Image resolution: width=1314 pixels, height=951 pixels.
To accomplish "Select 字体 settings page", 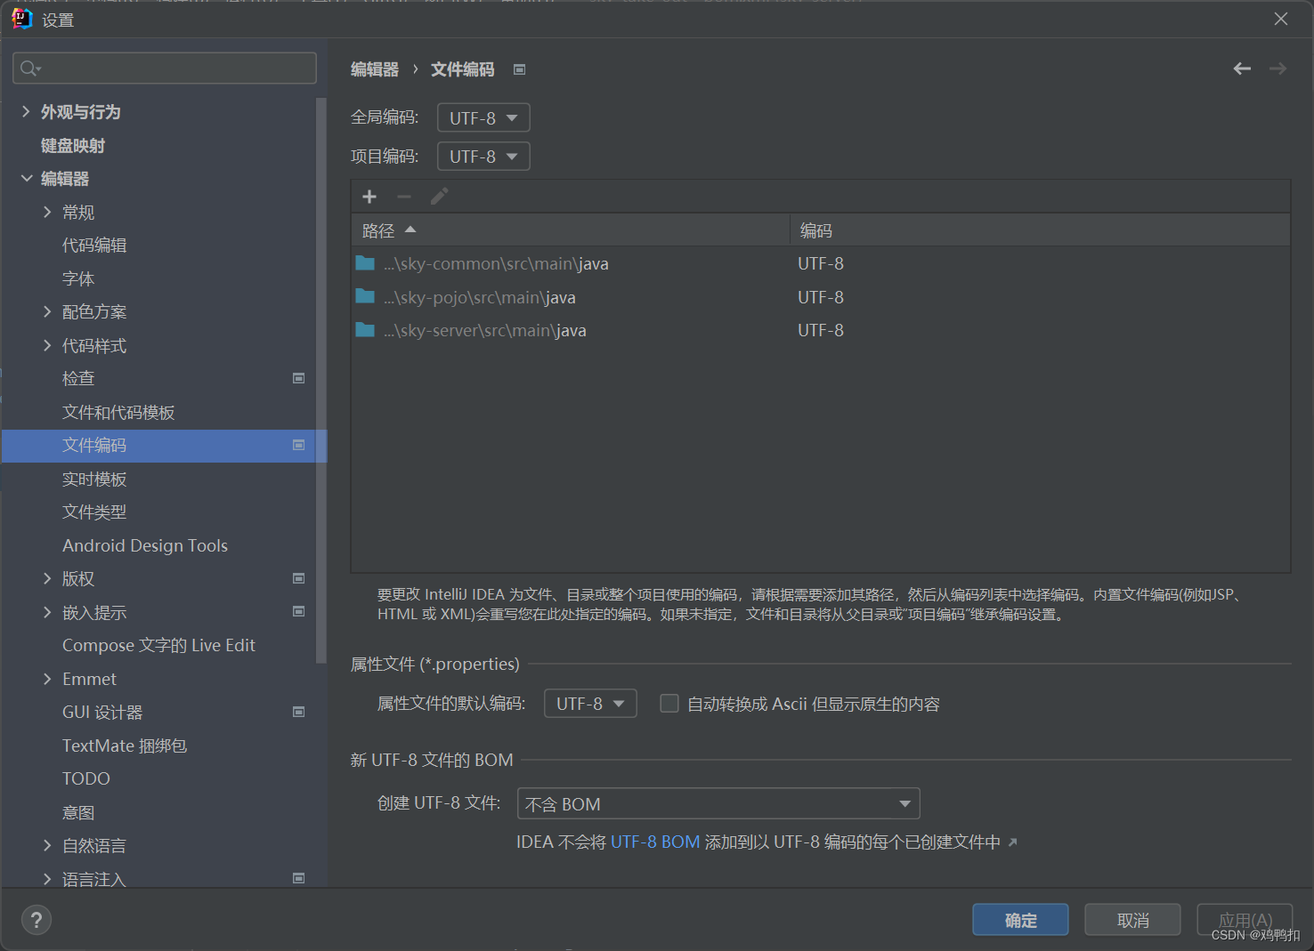I will coord(78,278).
